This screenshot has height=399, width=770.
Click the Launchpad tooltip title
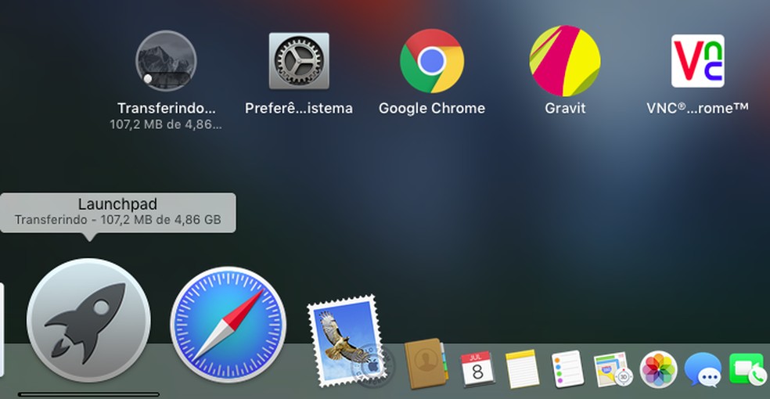[118, 203]
